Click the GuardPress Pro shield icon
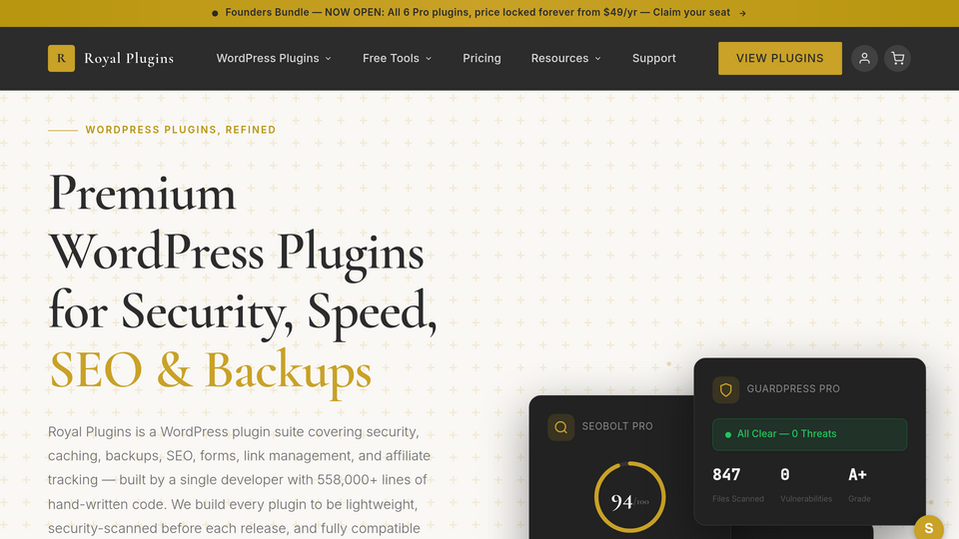Image resolution: width=959 pixels, height=539 pixels. click(x=725, y=390)
